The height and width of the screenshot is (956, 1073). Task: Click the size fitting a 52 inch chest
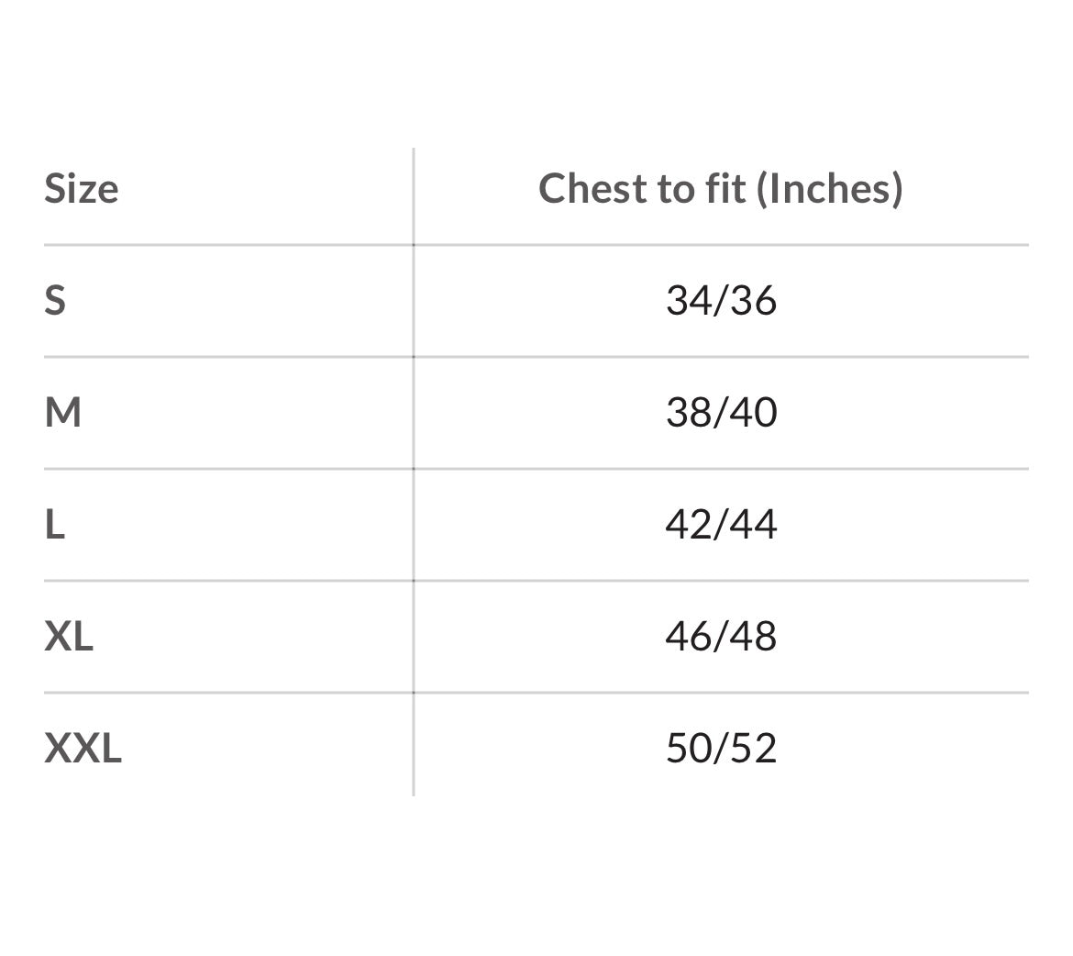(x=83, y=749)
